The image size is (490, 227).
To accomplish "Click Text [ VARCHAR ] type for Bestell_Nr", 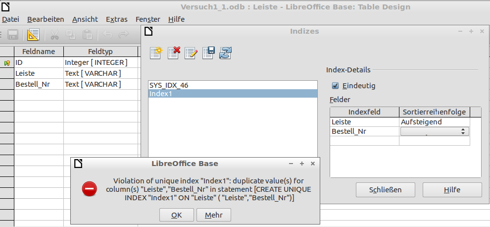I will (100, 84).
